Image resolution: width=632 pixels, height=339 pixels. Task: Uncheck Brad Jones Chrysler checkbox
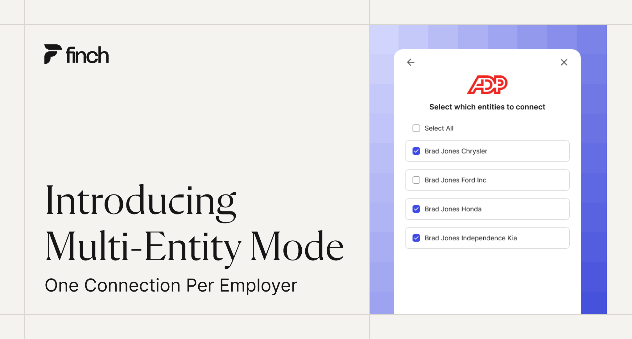(x=416, y=151)
